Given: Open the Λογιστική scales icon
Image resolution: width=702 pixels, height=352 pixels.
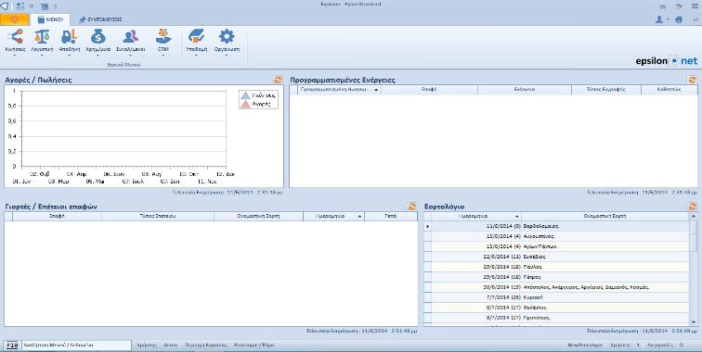Looking at the screenshot, I should pos(42,37).
